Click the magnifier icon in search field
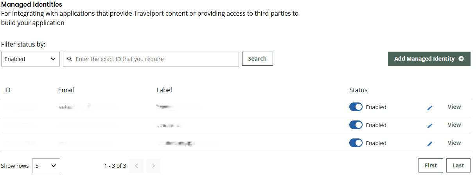Image resolution: width=476 pixels, height=176 pixels. coord(70,59)
